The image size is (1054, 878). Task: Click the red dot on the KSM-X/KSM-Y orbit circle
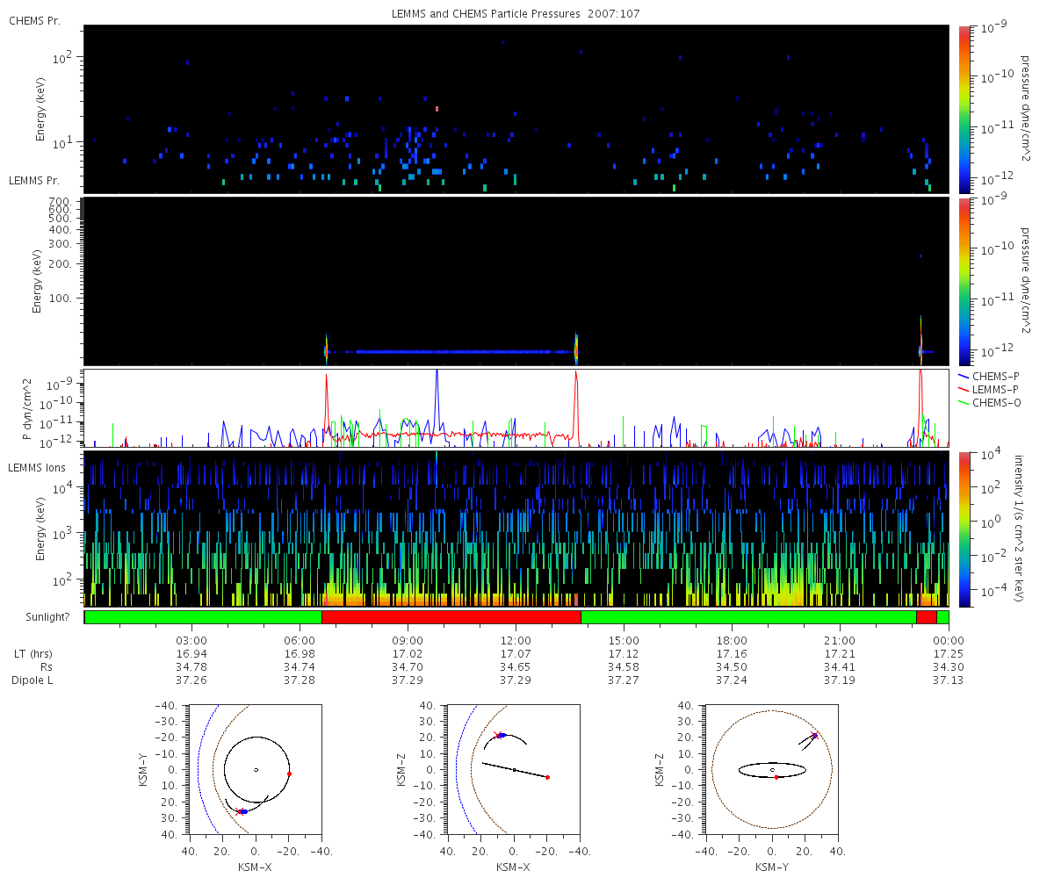pos(289,774)
